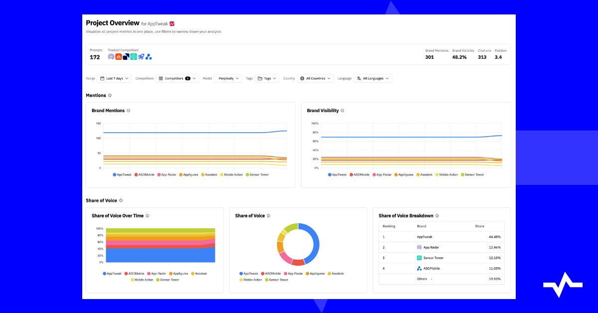Click App Radar icon in breakdown table
This screenshot has height=313, width=598.
tap(419, 247)
